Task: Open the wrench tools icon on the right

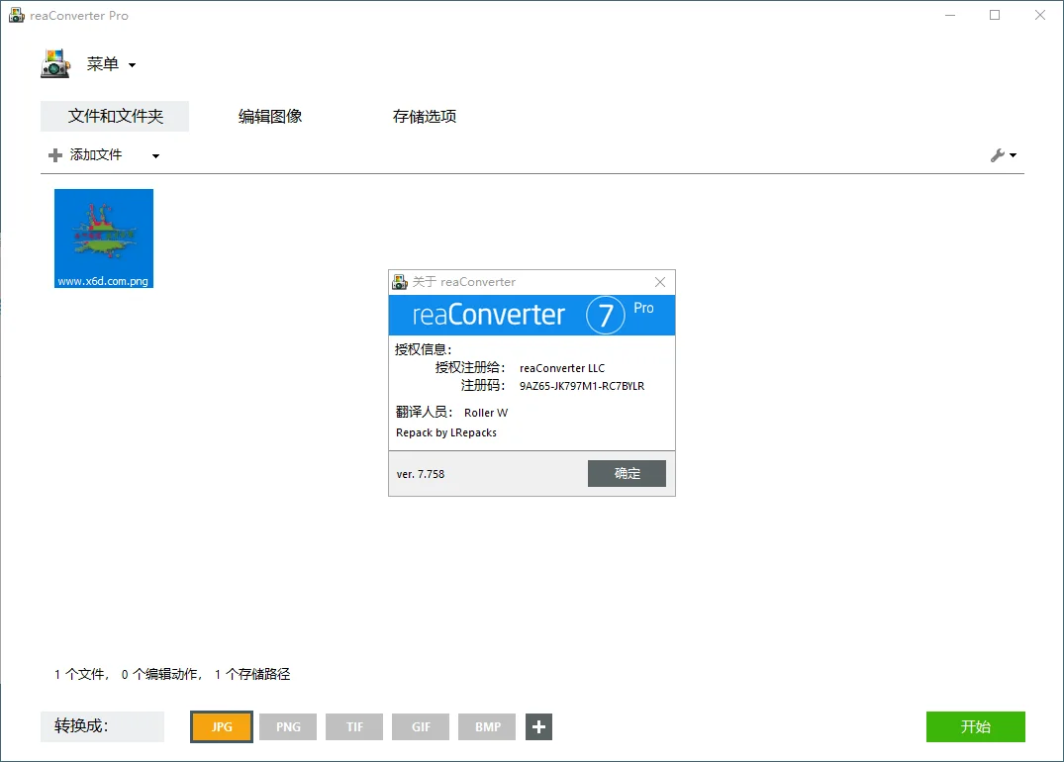Action: click(1000, 154)
